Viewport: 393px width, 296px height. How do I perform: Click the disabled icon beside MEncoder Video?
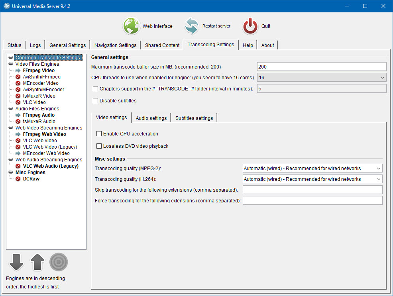coord(18,83)
